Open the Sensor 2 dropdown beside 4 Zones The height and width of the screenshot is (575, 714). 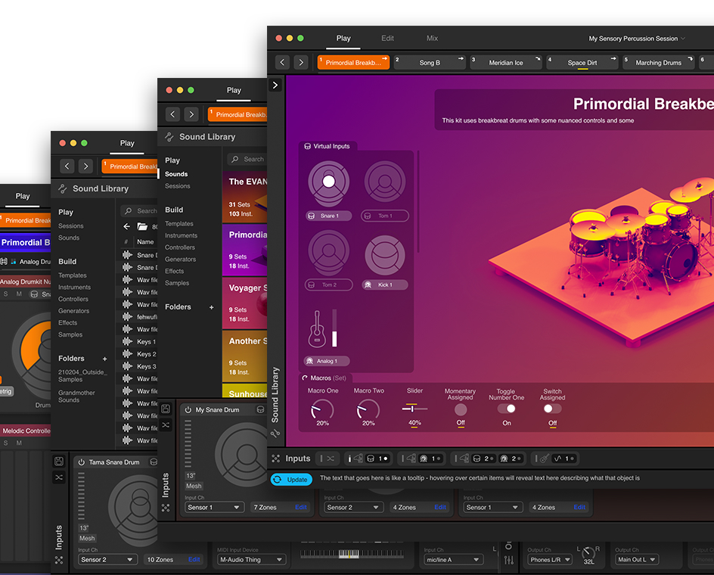(352, 507)
